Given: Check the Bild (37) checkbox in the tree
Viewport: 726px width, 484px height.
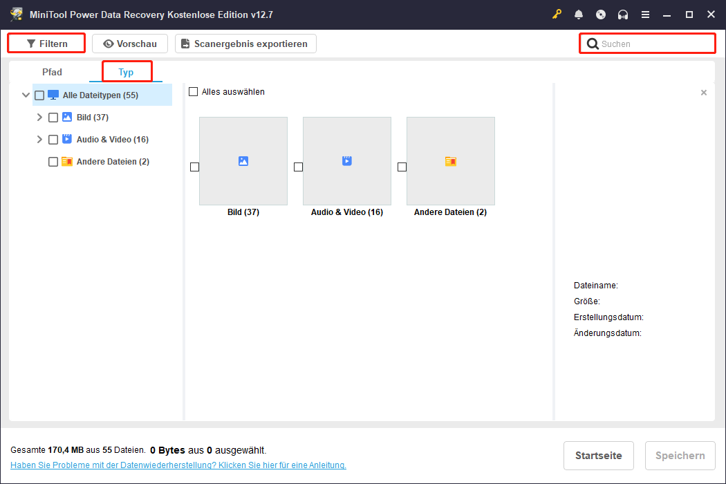Looking at the screenshot, I should 53,117.
